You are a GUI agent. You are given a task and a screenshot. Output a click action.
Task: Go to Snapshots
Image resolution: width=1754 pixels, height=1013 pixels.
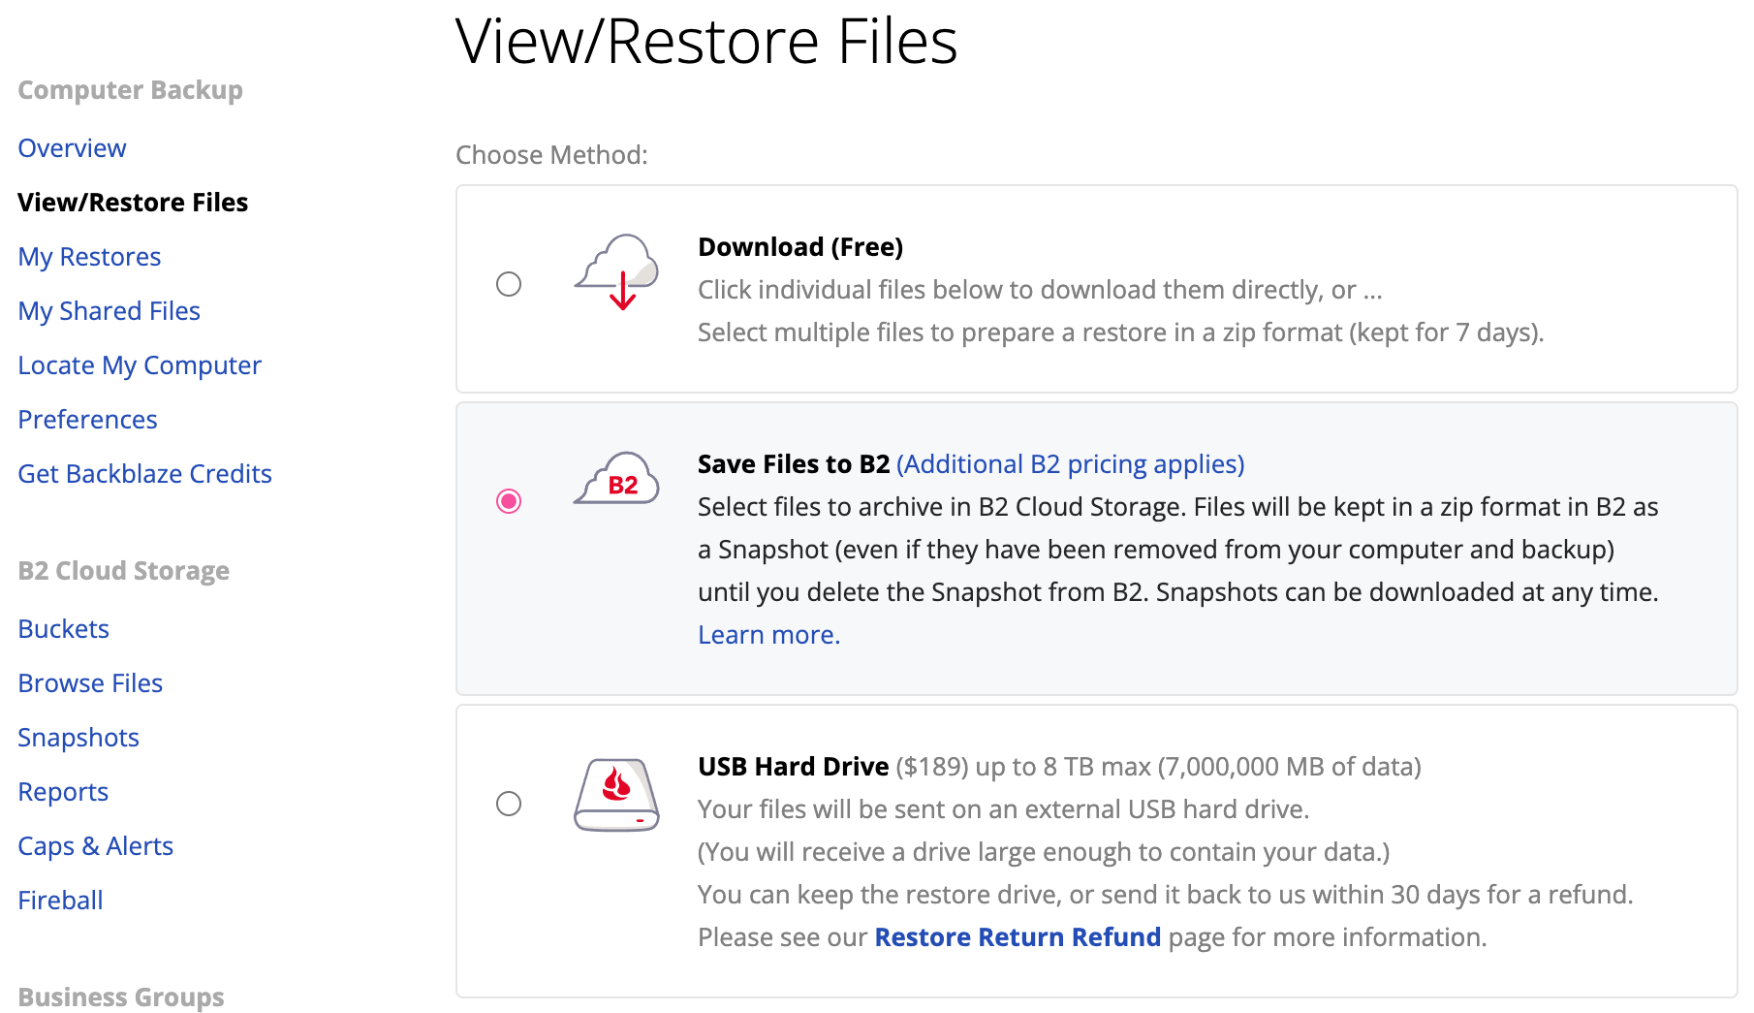[78, 738]
